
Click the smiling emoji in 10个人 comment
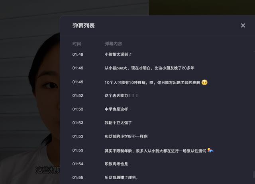tap(204, 82)
